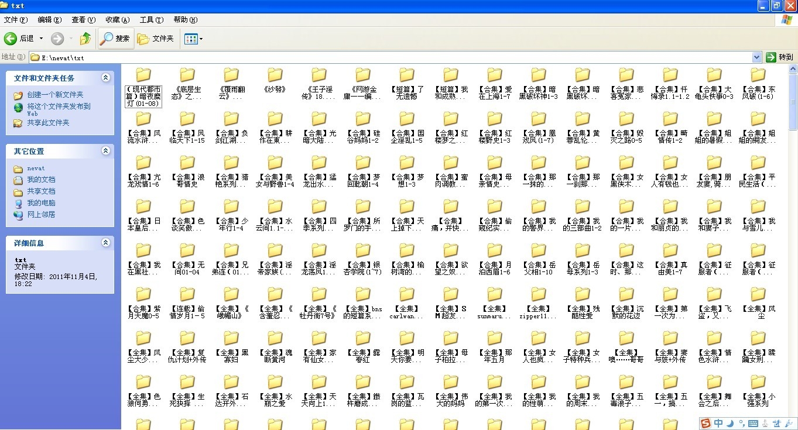Select the 【全集】小强系列 folder
Screen dimensions: 798x430
coord(758,390)
